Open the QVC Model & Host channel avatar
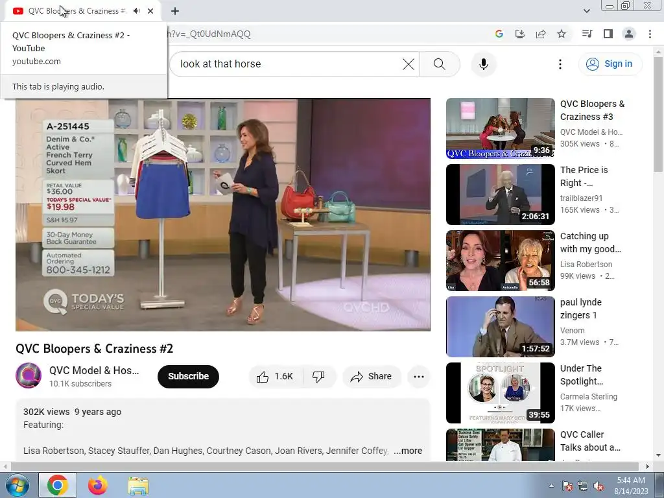 [x=29, y=375]
